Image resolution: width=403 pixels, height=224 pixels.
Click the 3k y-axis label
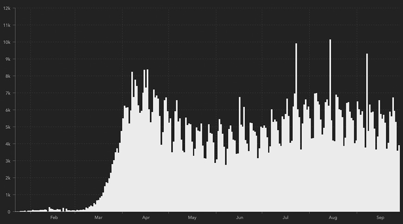tap(8, 161)
